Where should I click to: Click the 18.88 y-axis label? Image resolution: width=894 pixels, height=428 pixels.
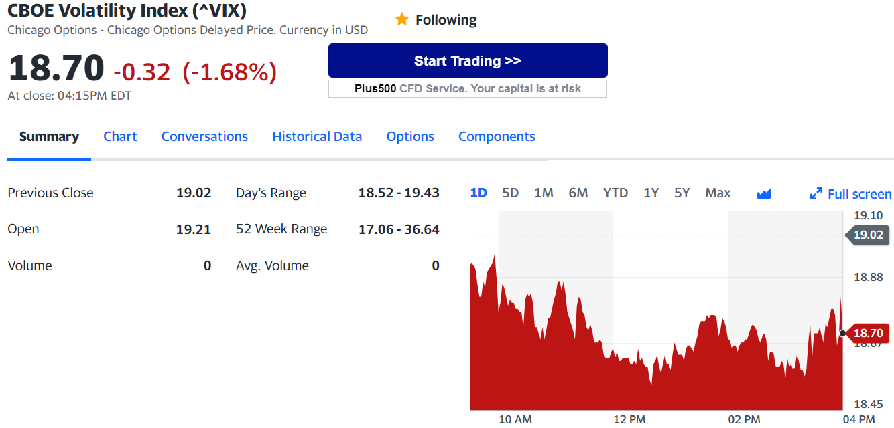coord(868,277)
